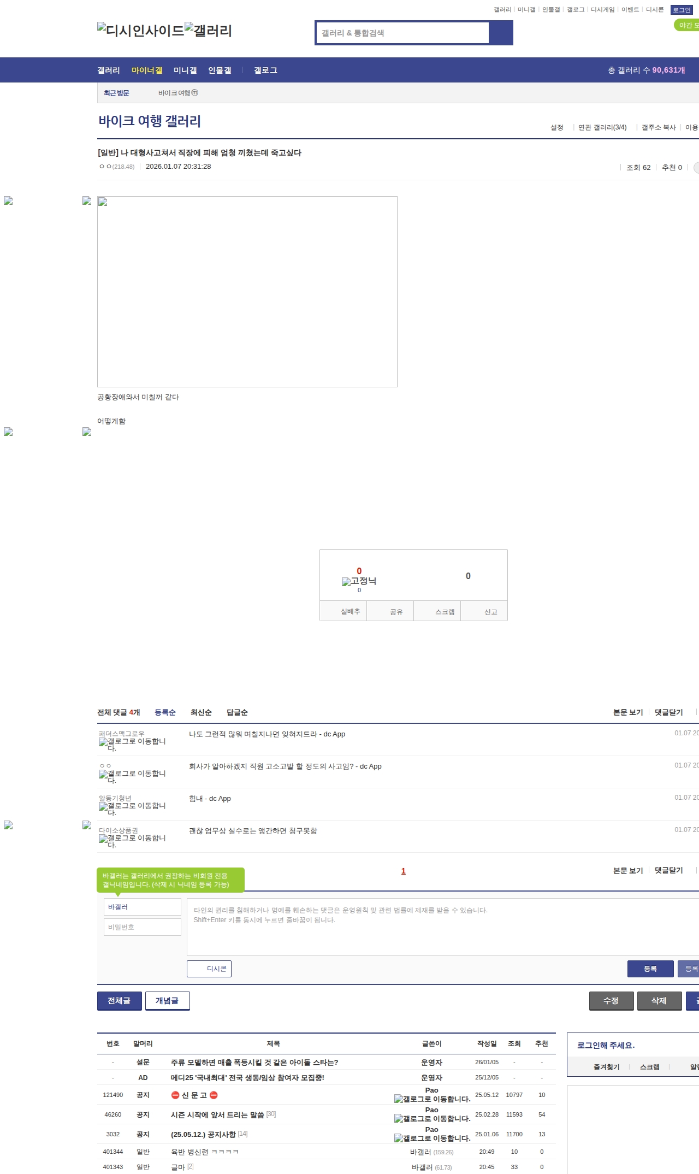Click the 글쓴이 column header
Viewport: 699px width, 1174px height.
coord(431,1043)
